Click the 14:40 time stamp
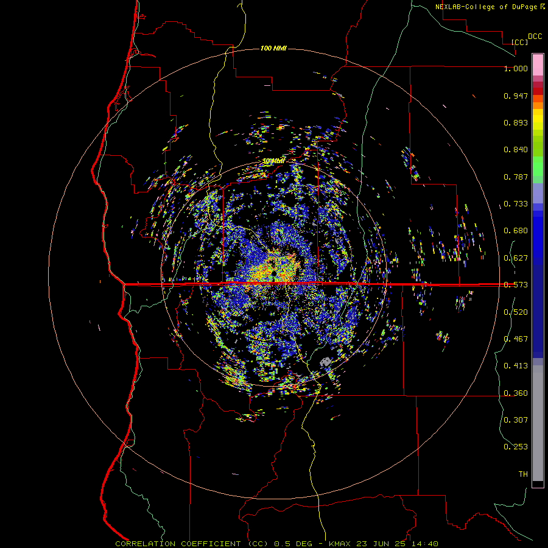 click(424, 544)
